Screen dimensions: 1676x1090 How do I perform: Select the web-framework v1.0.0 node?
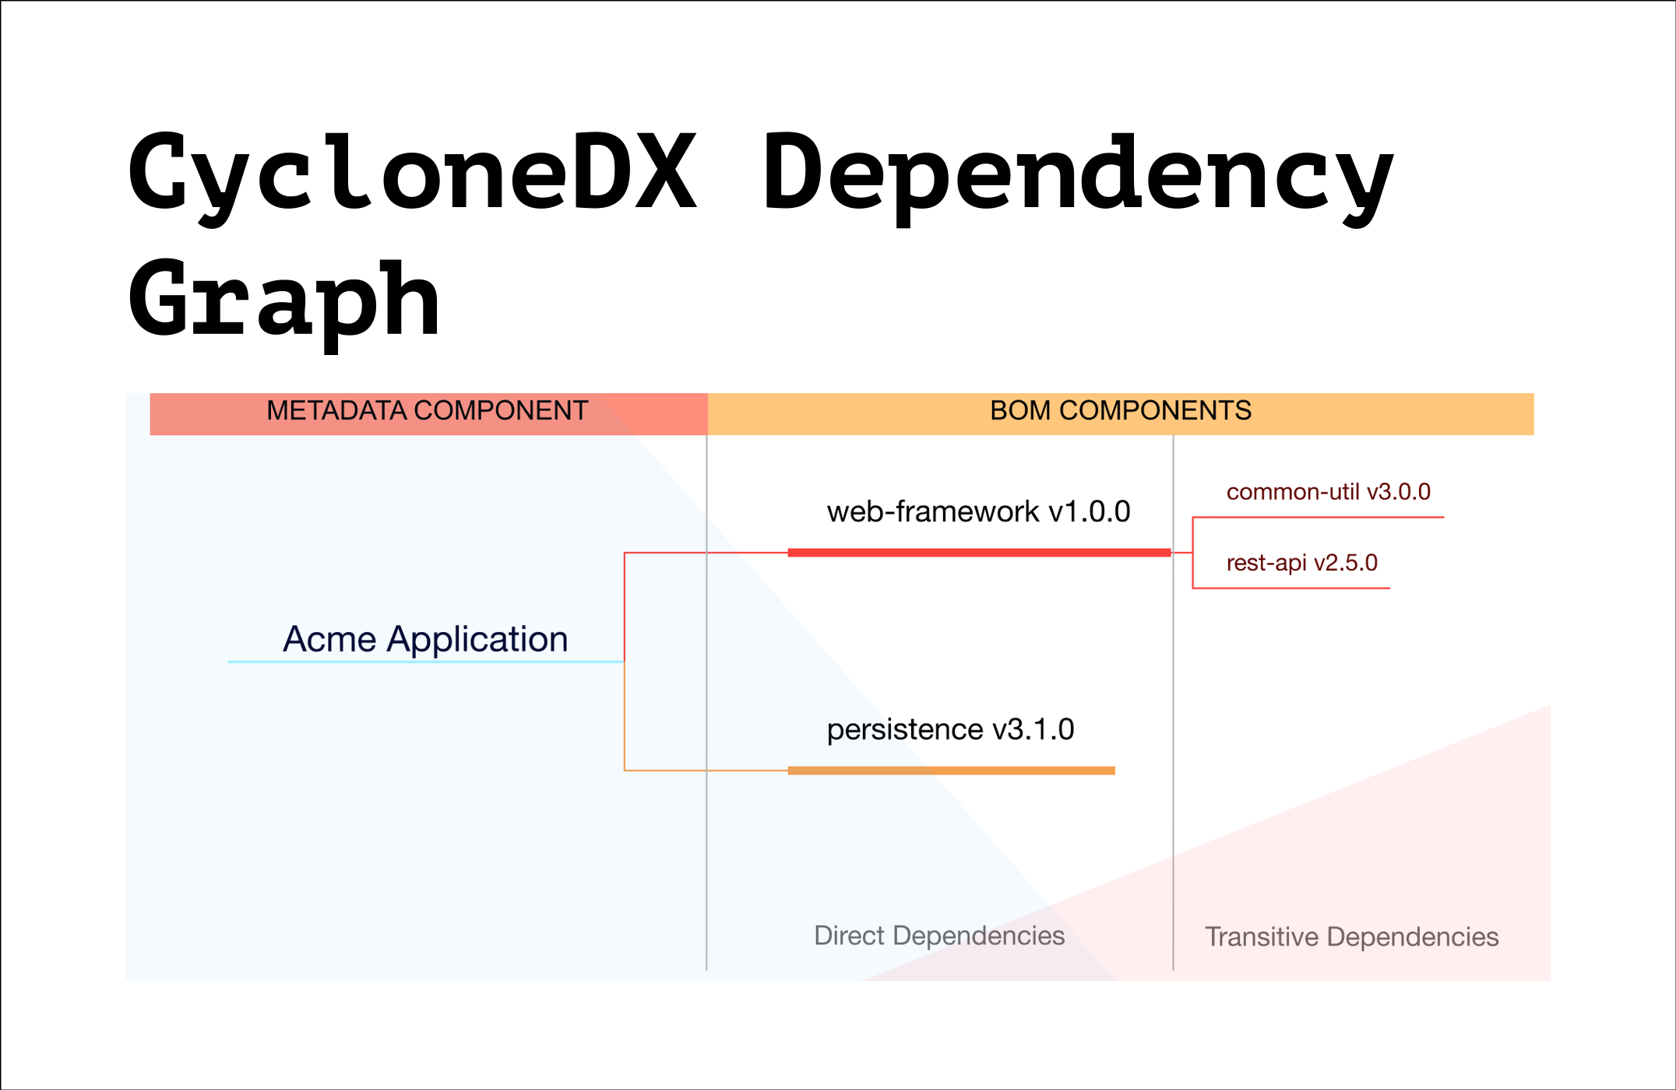(x=978, y=512)
